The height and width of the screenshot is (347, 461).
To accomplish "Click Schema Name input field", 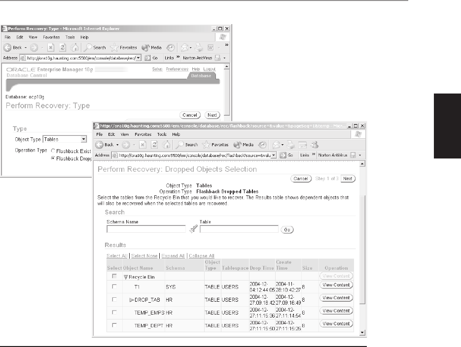I will 146,229.
